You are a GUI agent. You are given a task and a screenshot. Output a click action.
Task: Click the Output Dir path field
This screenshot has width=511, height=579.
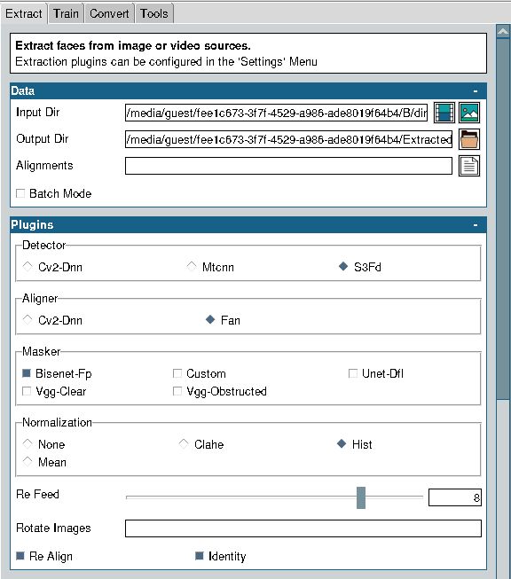point(288,139)
